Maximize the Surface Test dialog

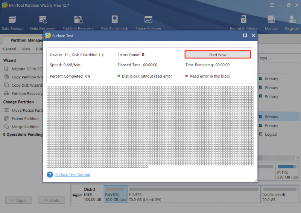click(x=245, y=35)
